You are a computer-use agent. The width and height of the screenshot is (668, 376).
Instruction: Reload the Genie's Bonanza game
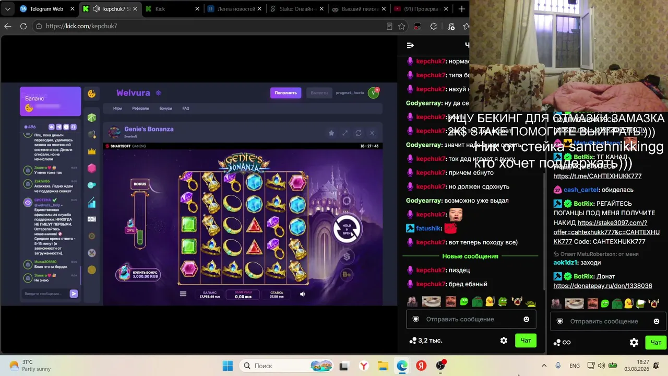(359, 133)
